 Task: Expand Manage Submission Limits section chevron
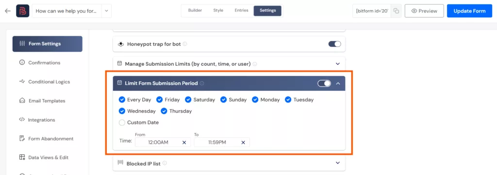[338, 64]
